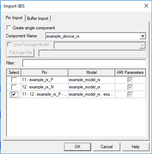Select the '11 - 12 : example_rx_P - ...' pin cell

[45, 94]
